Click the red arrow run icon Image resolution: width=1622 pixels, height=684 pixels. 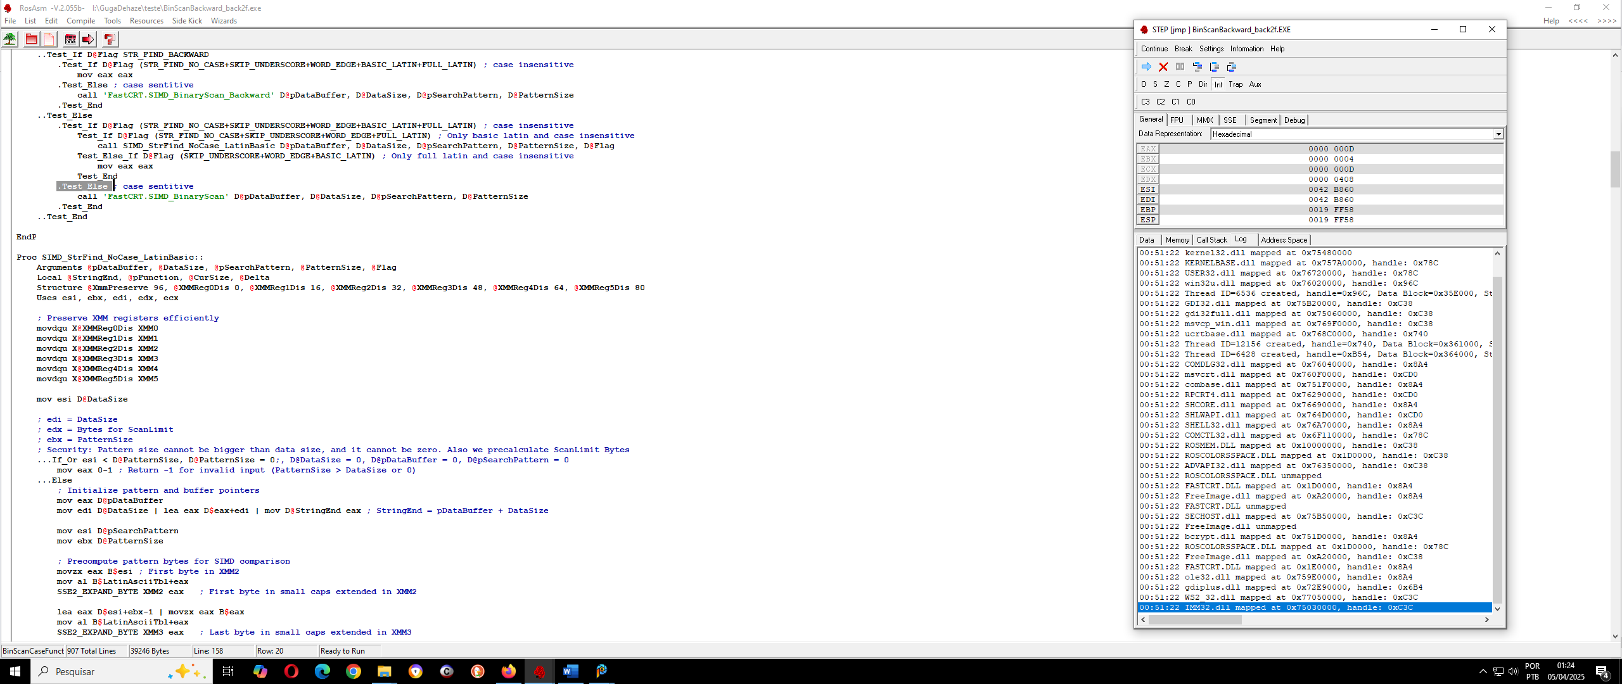point(88,39)
